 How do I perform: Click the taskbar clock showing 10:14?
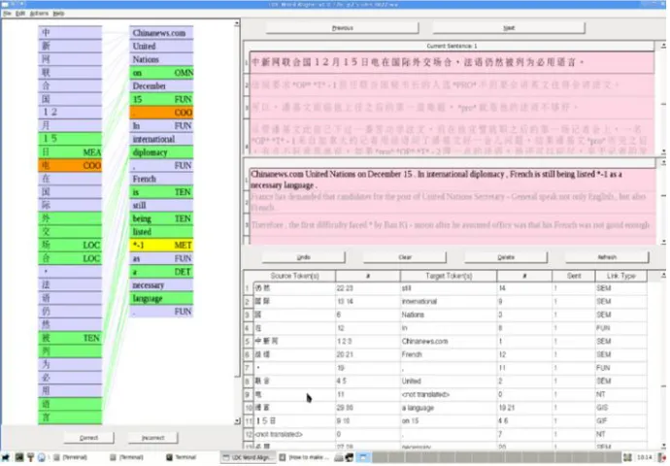point(645,457)
